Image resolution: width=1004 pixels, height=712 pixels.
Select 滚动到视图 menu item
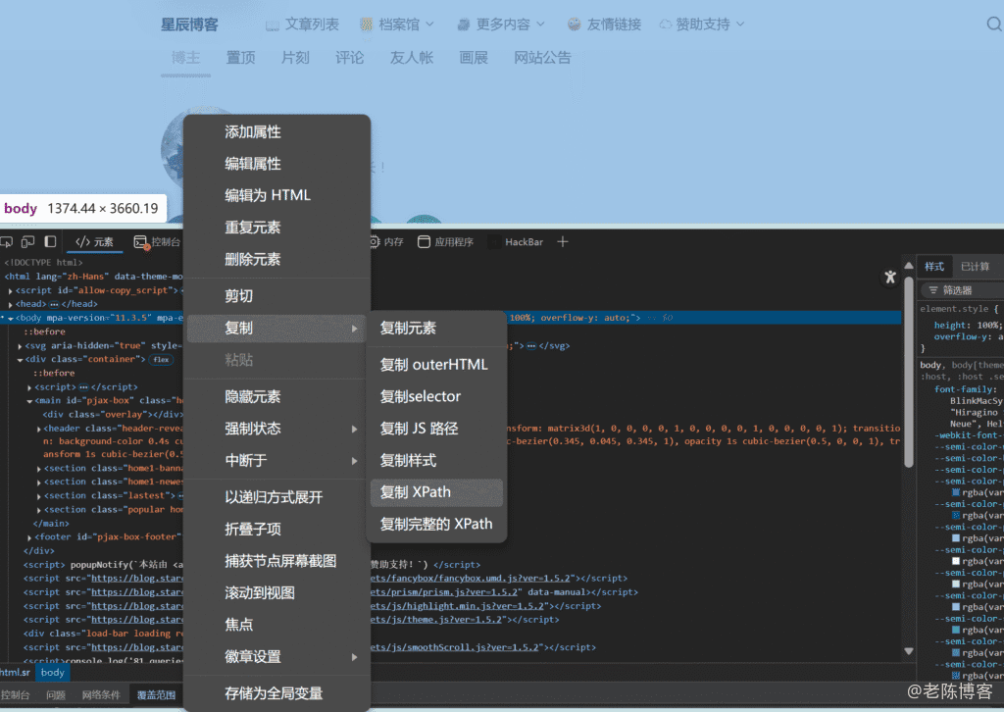coord(277,593)
